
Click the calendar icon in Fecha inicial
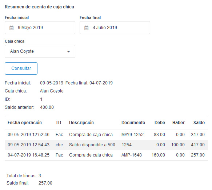pyautogui.click(x=12, y=28)
